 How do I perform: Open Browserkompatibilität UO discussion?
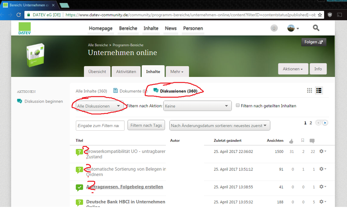126,154
